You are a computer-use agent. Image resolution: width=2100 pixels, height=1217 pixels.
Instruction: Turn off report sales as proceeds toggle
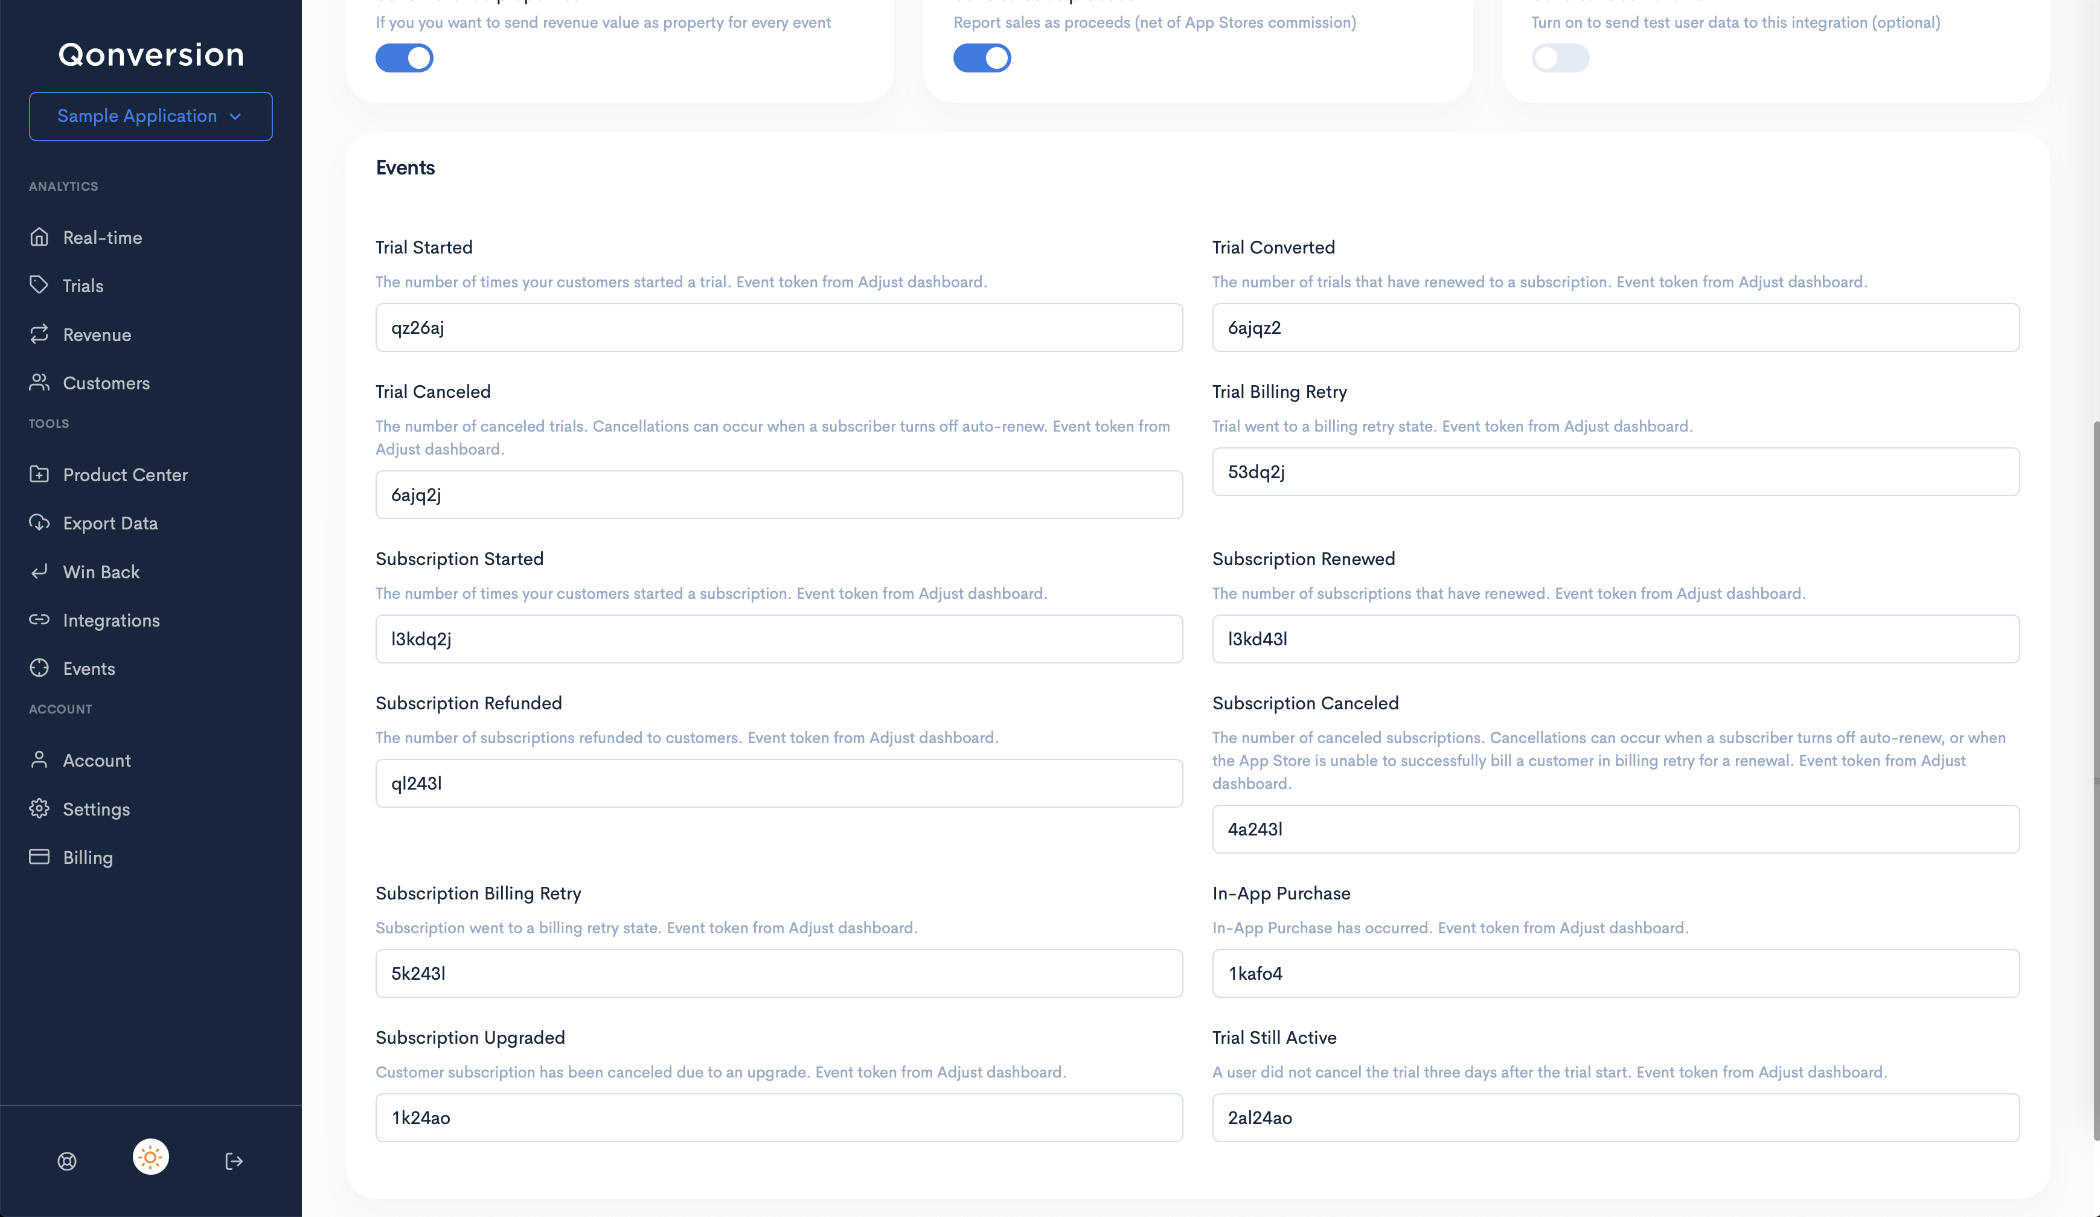pyautogui.click(x=982, y=59)
